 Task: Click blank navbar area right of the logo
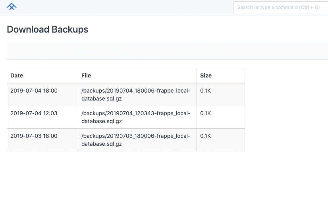click(119, 8)
